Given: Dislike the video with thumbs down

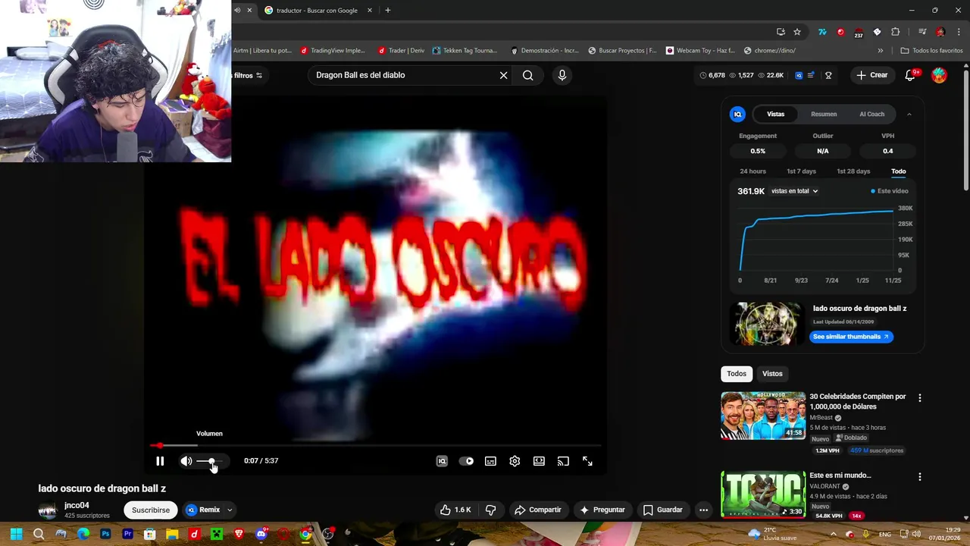Looking at the screenshot, I should pos(490,510).
